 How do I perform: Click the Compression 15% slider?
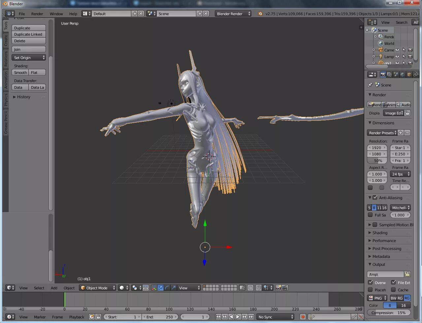(x=389, y=312)
